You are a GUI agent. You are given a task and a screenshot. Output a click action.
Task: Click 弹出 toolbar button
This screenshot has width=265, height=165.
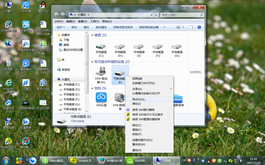[74, 27]
